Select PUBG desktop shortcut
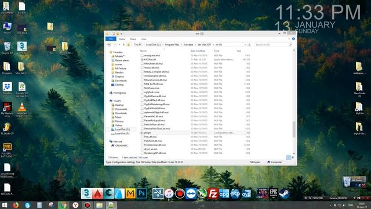This screenshot has width=371, height=209. point(7,150)
